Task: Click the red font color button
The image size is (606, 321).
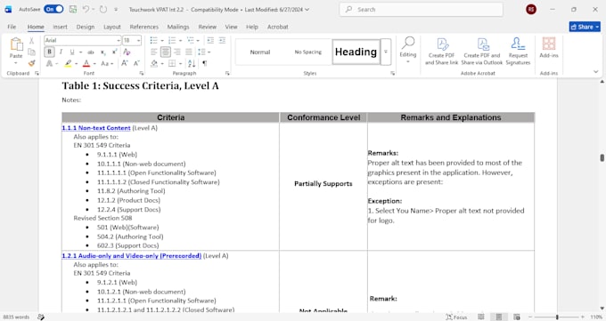Action: tap(86, 63)
